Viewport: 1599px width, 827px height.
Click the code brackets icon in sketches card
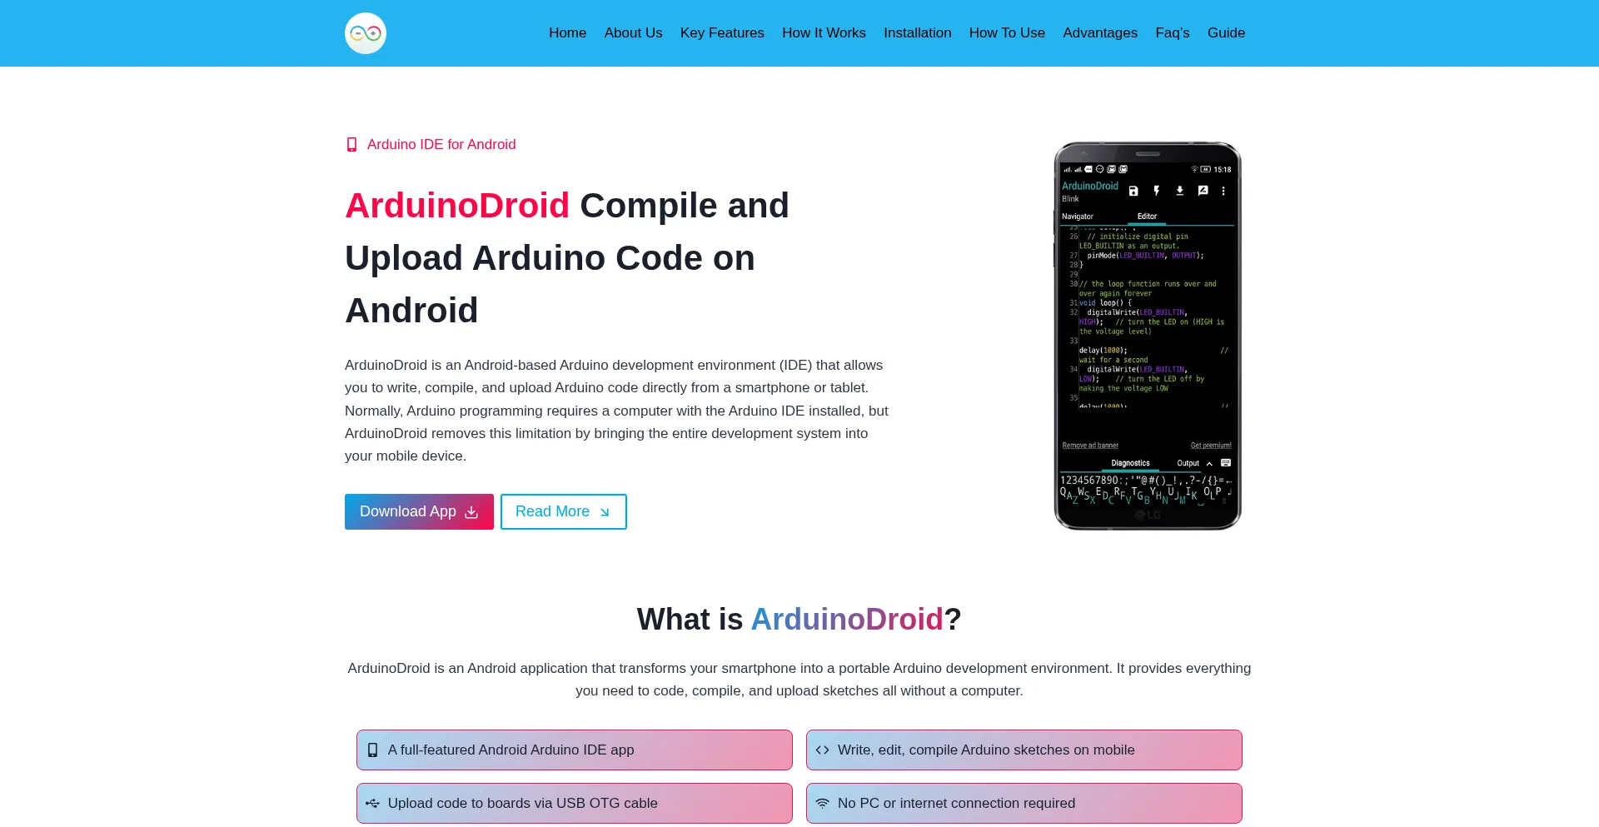pos(822,750)
